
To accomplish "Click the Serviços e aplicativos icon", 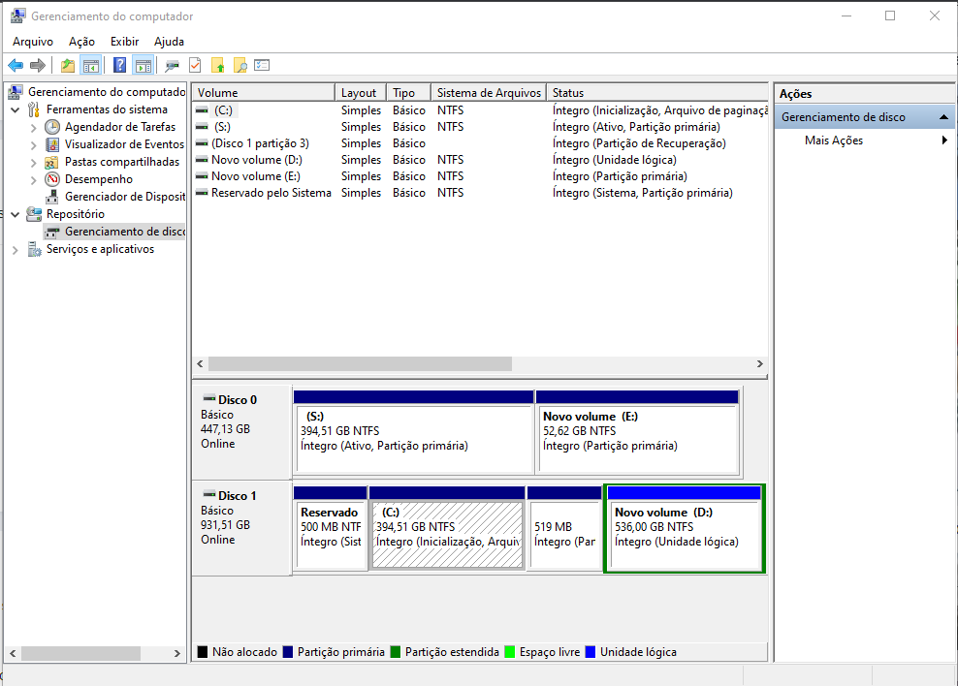I will [34, 249].
